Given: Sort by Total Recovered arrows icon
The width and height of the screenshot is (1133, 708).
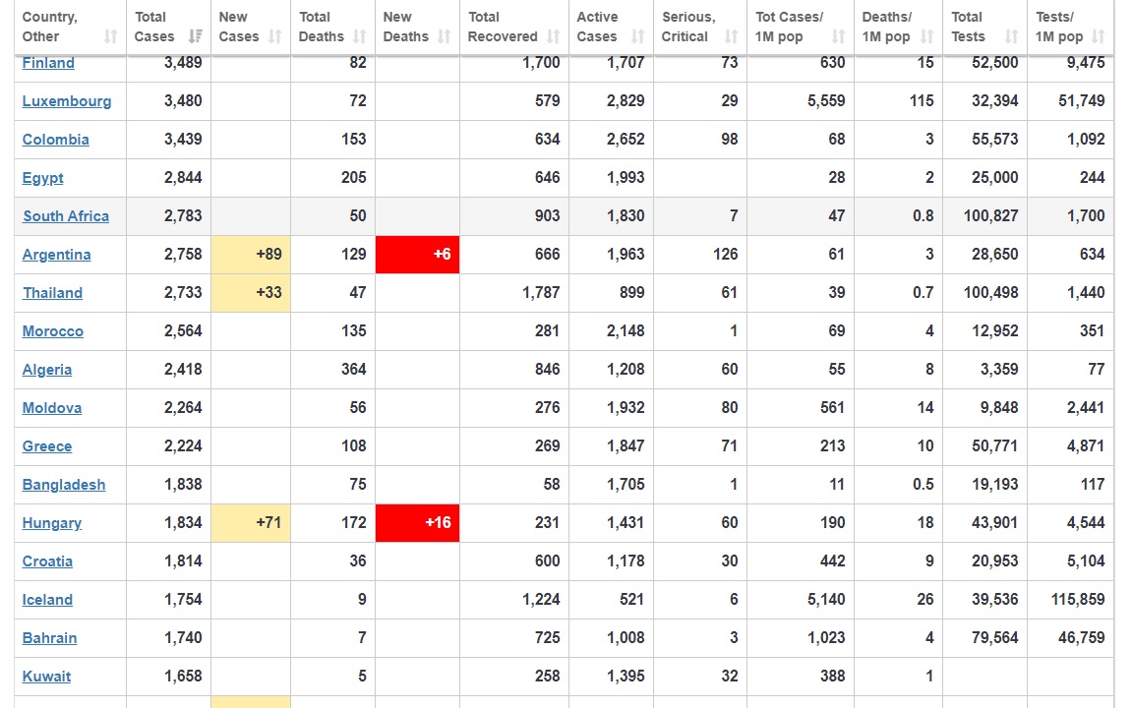Looking at the screenshot, I should click(553, 36).
